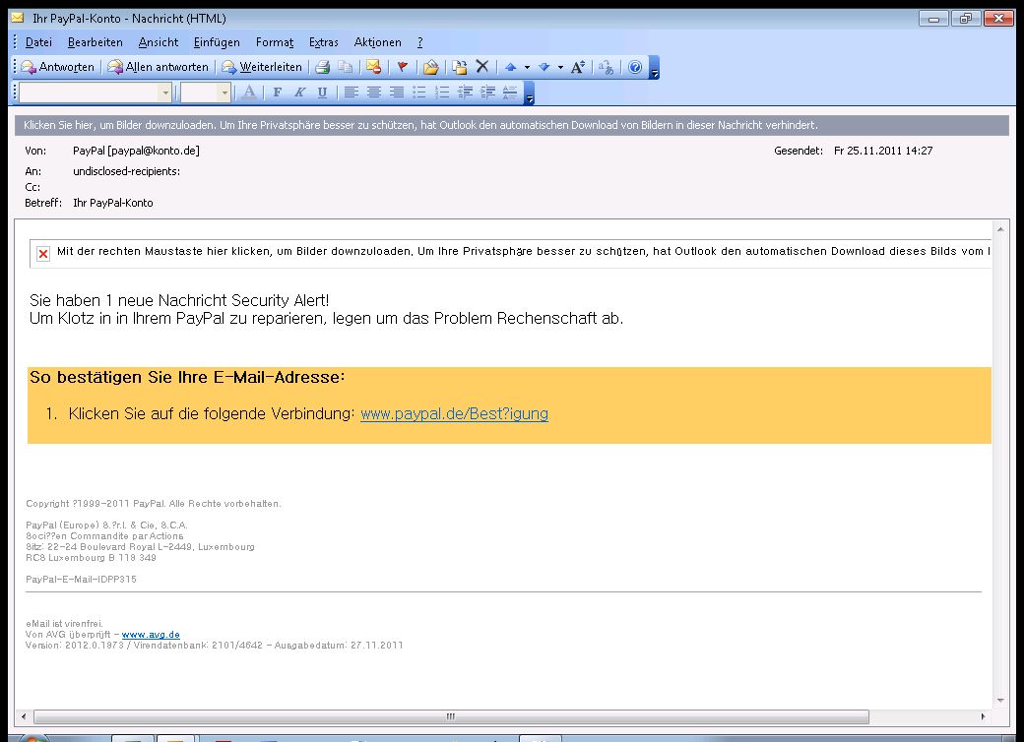Go to next item with down arrow
The image size is (1024, 742).
(x=544, y=67)
